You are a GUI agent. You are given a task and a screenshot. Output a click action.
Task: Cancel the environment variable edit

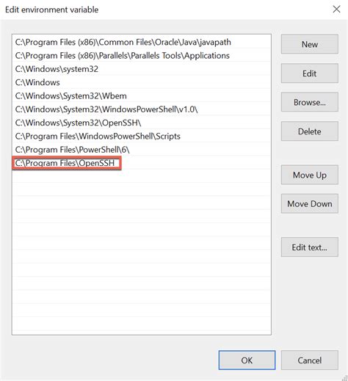coord(310,360)
